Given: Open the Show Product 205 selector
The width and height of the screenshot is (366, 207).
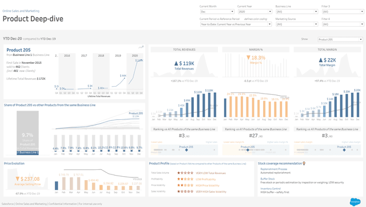Looking at the screenshot, I should pos(340,39).
